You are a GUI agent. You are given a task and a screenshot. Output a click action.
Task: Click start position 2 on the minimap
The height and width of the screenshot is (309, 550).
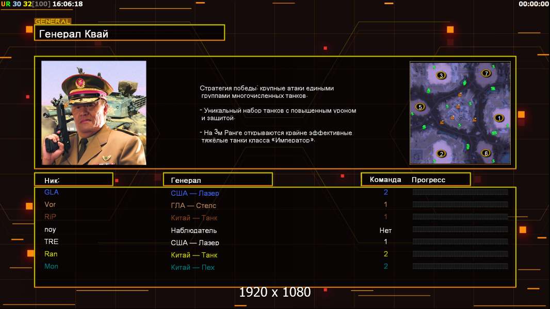pos(441,153)
